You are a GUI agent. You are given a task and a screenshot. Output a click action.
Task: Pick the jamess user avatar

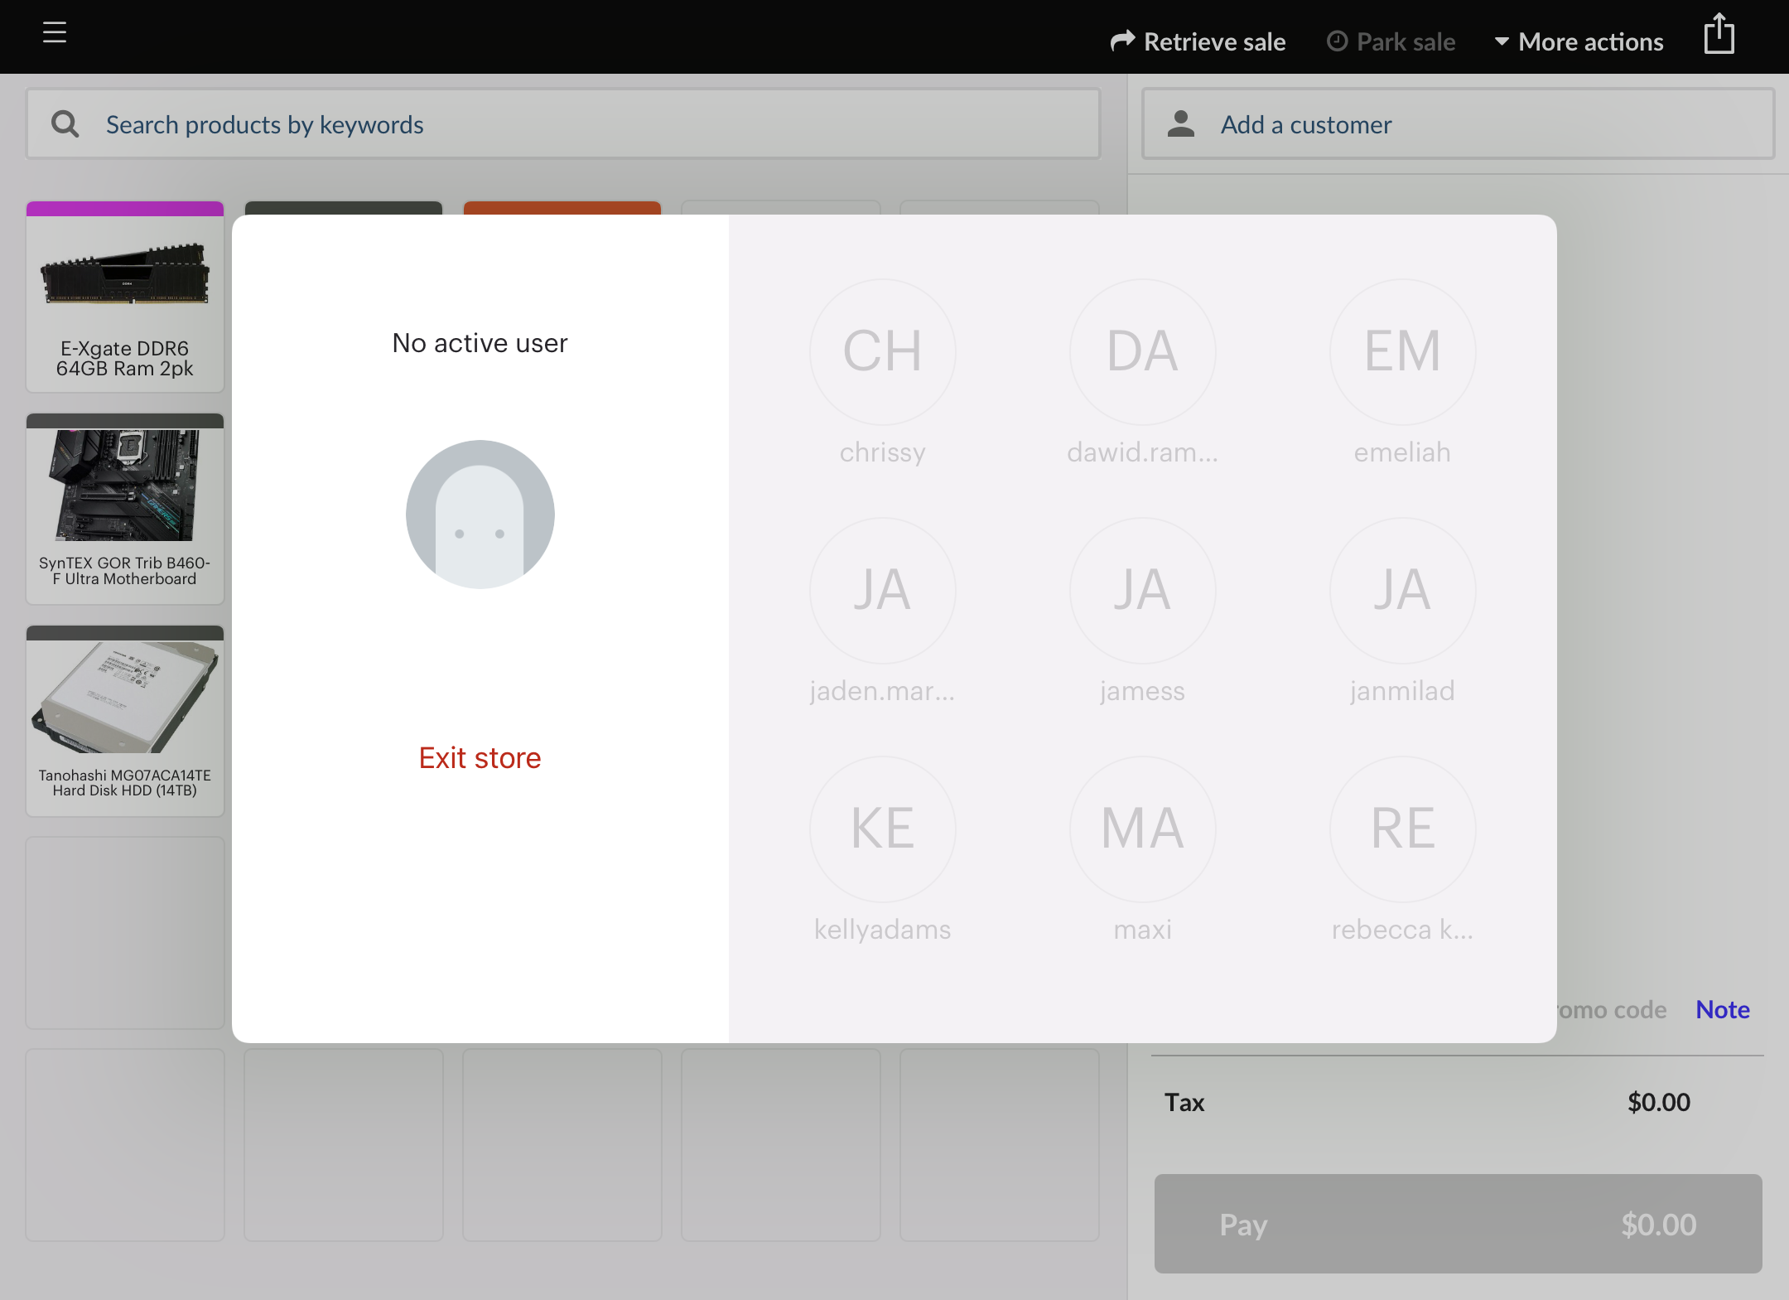coord(1142,590)
